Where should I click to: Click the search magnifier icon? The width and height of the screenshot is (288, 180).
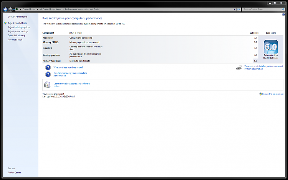pyautogui.click(x=283, y=10)
